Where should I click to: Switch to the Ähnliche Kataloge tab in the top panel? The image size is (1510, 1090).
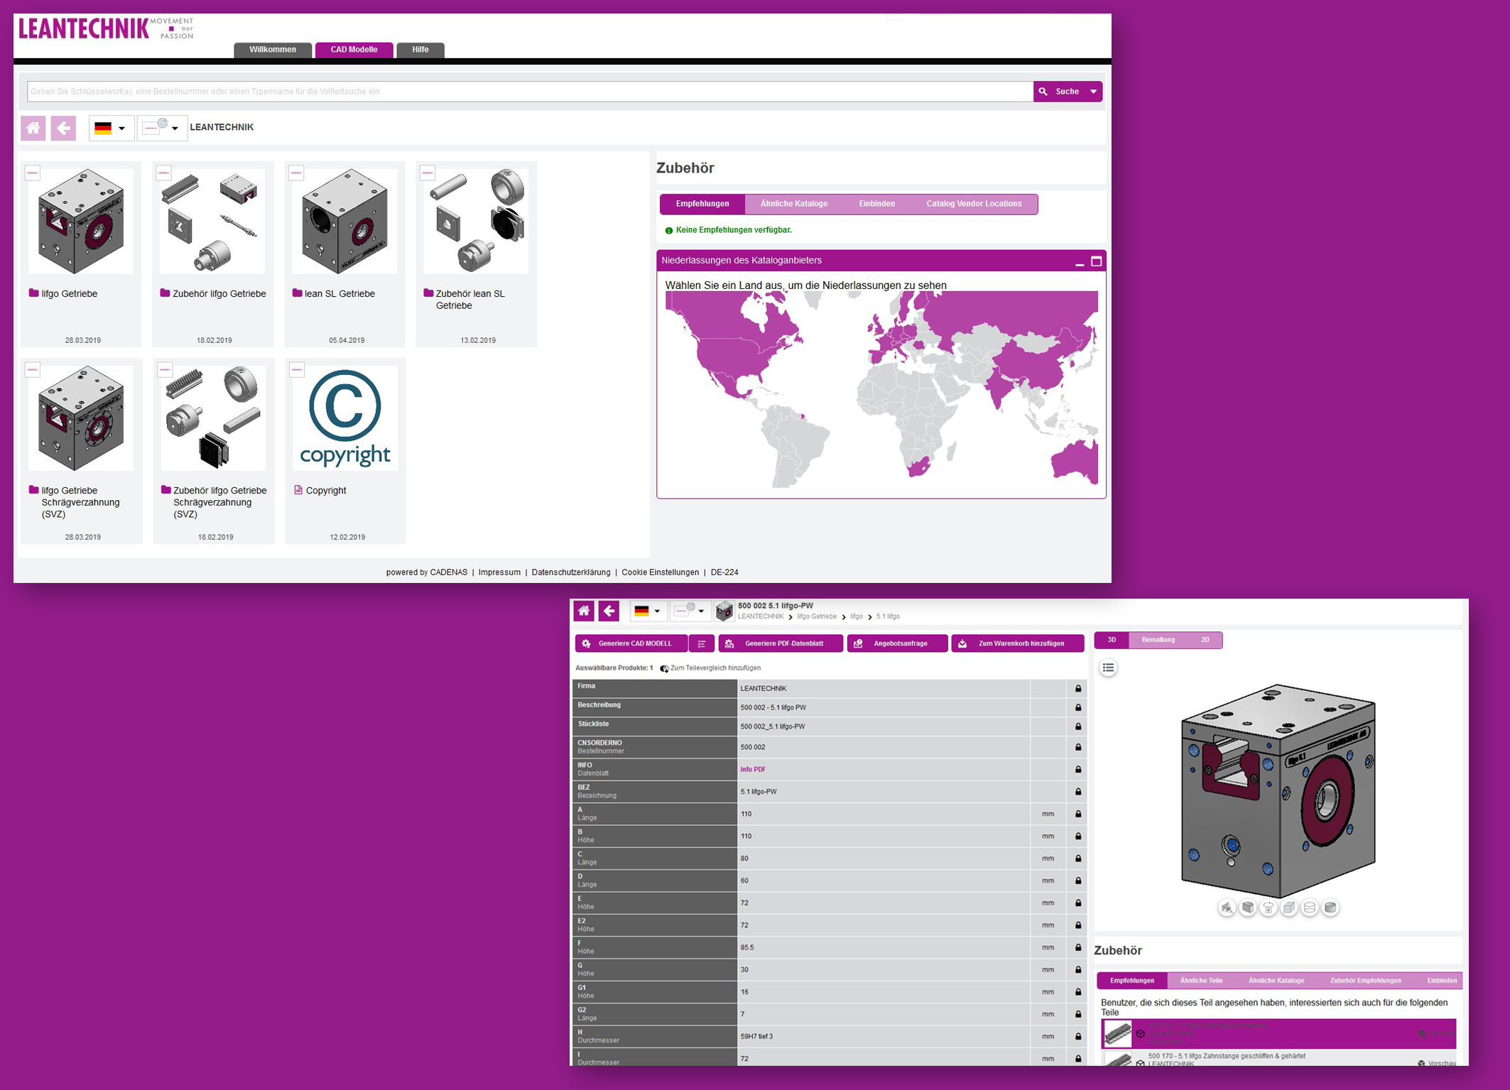(793, 204)
